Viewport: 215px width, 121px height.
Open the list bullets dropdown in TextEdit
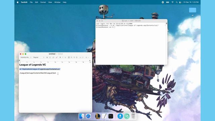(x=87, y=57)
